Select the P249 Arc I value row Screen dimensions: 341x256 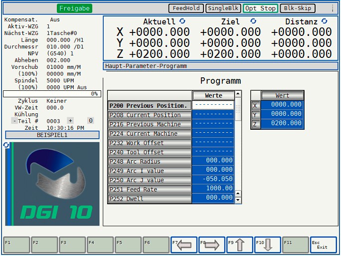pyautogui.click(x=150, y=171)
